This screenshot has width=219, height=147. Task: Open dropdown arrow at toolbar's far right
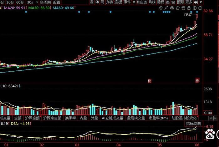(x=202, y=2)
